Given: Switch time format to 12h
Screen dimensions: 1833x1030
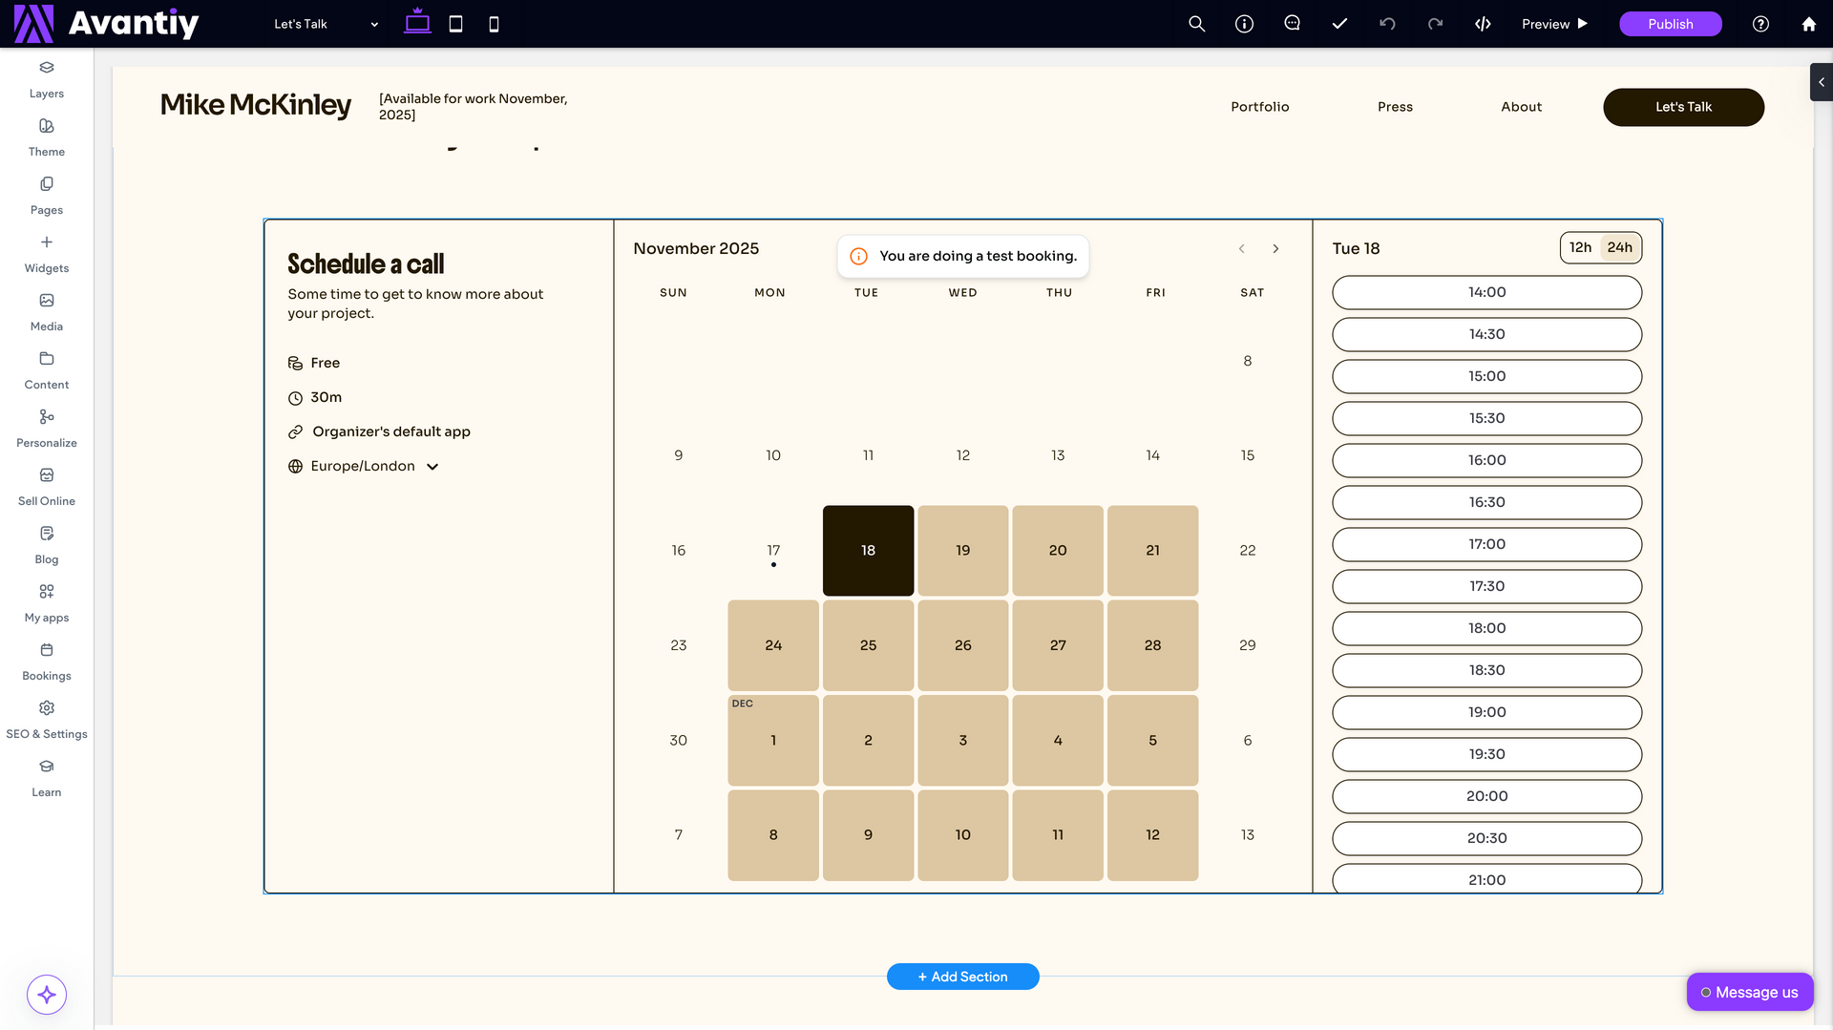Looking at the screenshot, I should pos(1580,247).
